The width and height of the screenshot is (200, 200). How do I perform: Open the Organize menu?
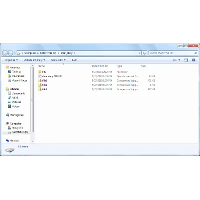pyautogui.click(x=11, y=60)
